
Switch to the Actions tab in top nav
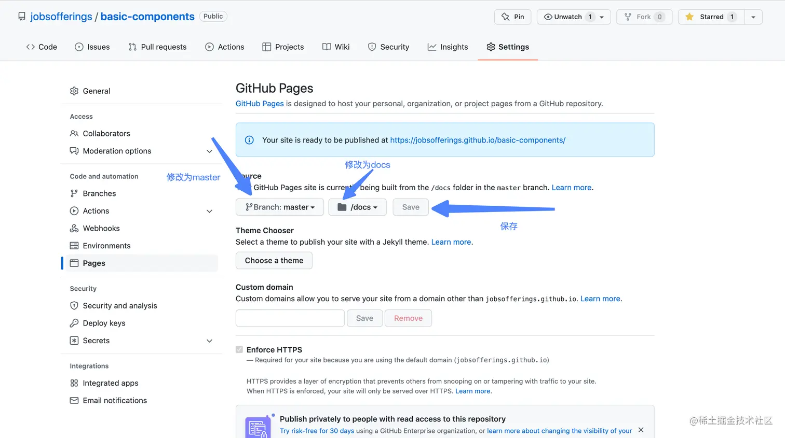pyautogui.click(x=225, y=47)
